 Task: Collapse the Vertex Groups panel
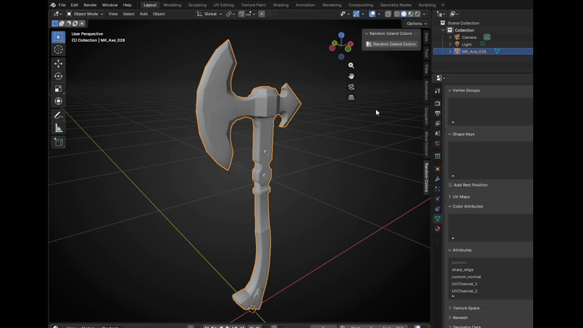pos(466,90)
